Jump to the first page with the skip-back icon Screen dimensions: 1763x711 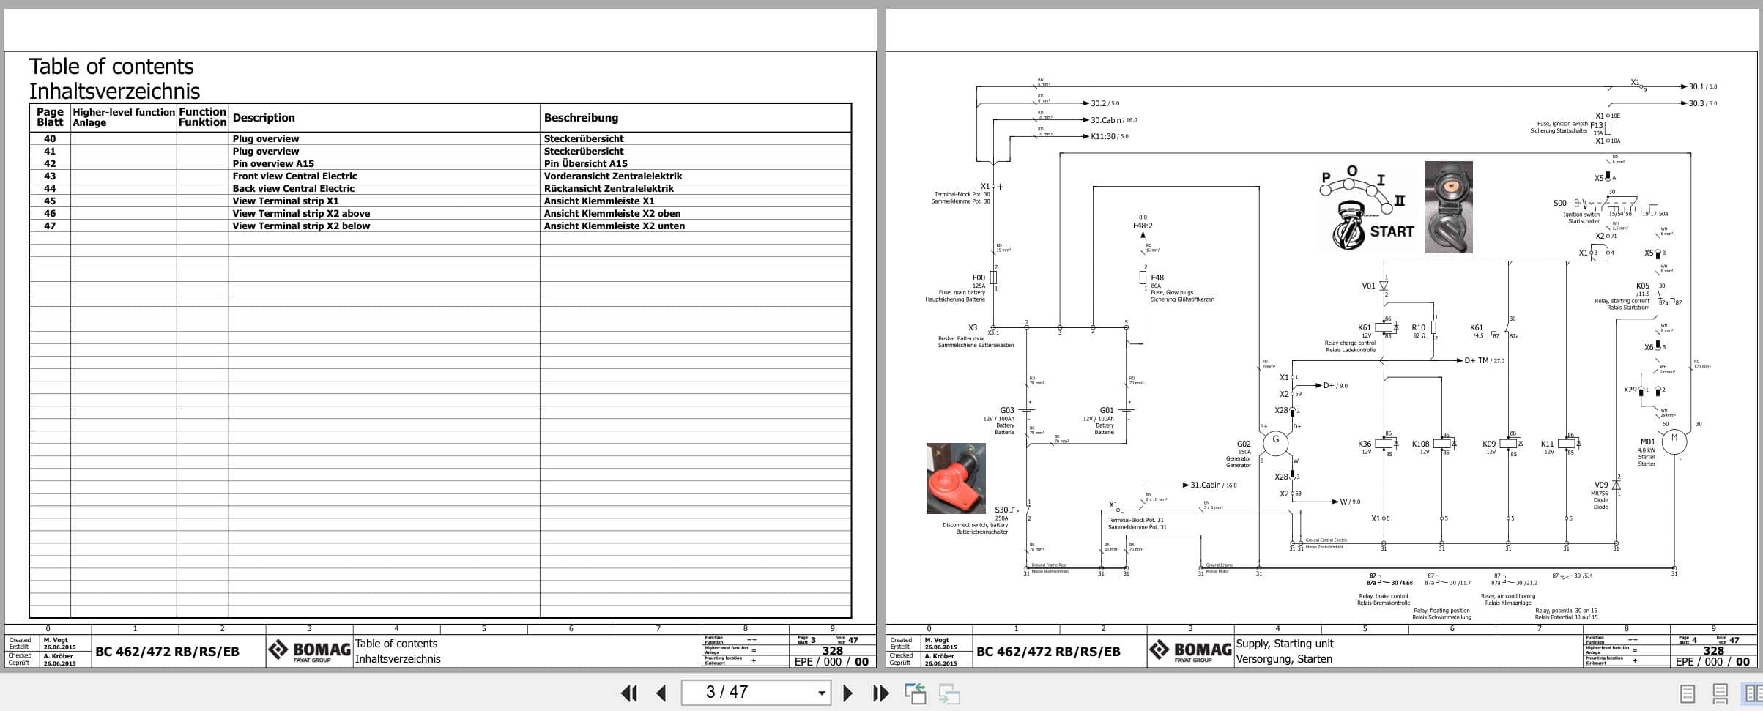click(628, 692)
